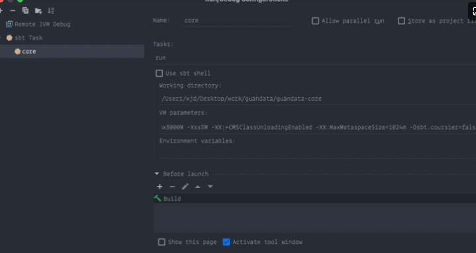Sort configurations alphabetically

pos(51,11)
